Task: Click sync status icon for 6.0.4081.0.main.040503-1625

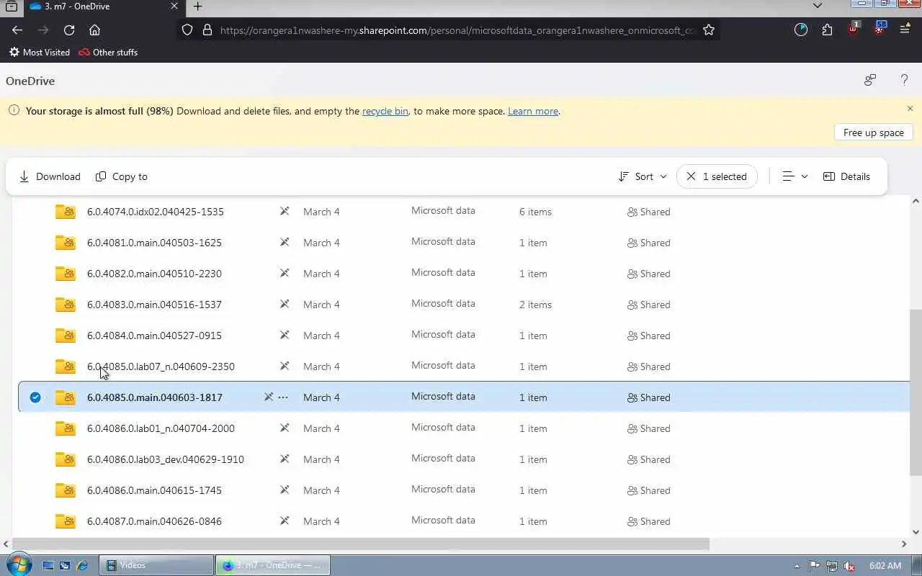Action: point(285,243)
